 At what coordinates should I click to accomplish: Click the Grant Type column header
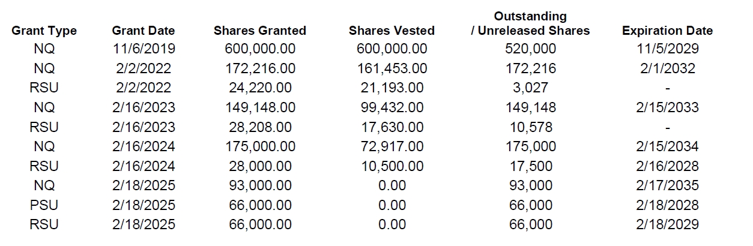click(x=44, y=31)
